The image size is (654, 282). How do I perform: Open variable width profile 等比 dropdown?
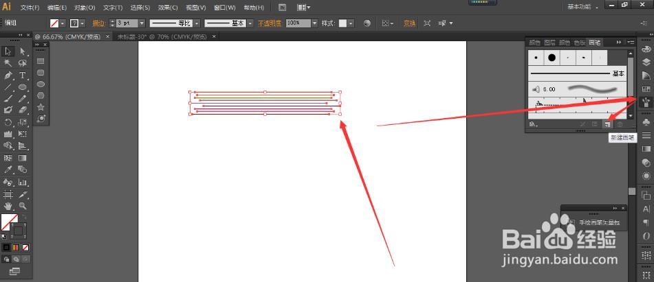(x=197, y=23)
